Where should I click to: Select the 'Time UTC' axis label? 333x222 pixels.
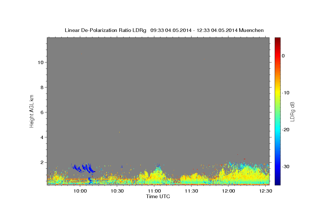158,196
